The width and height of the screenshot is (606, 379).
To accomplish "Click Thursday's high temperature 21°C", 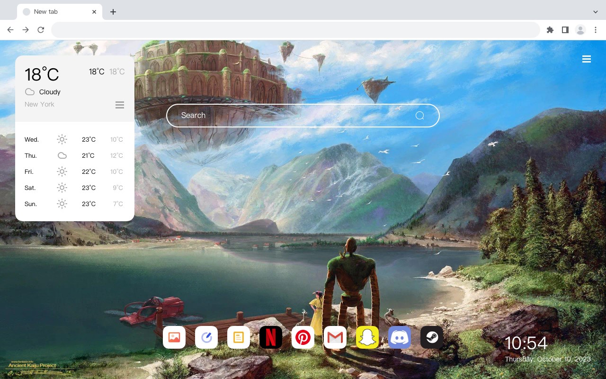I will 89,156.
